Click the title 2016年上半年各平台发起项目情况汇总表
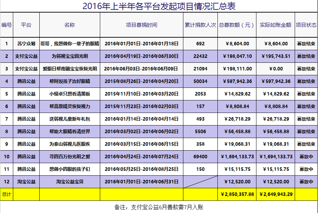 pyautogui.click(x=159, y=6)
